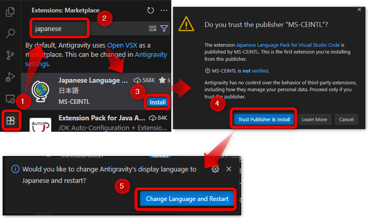This screenshot has height=218, width=368.
Task: Open the Remote Explorer view
Action: click(10, 98)
